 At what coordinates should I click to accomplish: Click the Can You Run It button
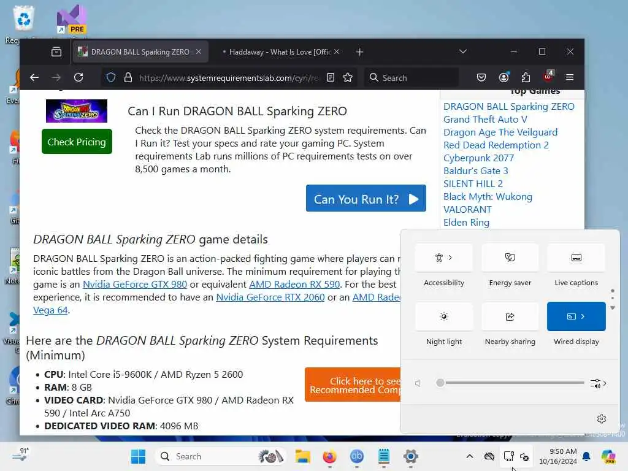point(366,198)
